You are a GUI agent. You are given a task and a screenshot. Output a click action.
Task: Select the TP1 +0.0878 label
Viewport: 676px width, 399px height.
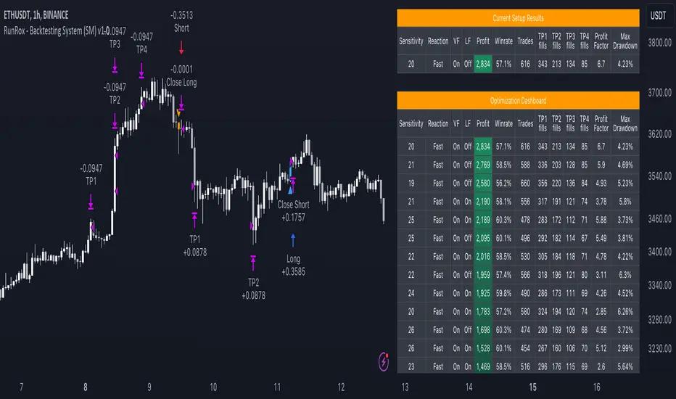(195, 246)
